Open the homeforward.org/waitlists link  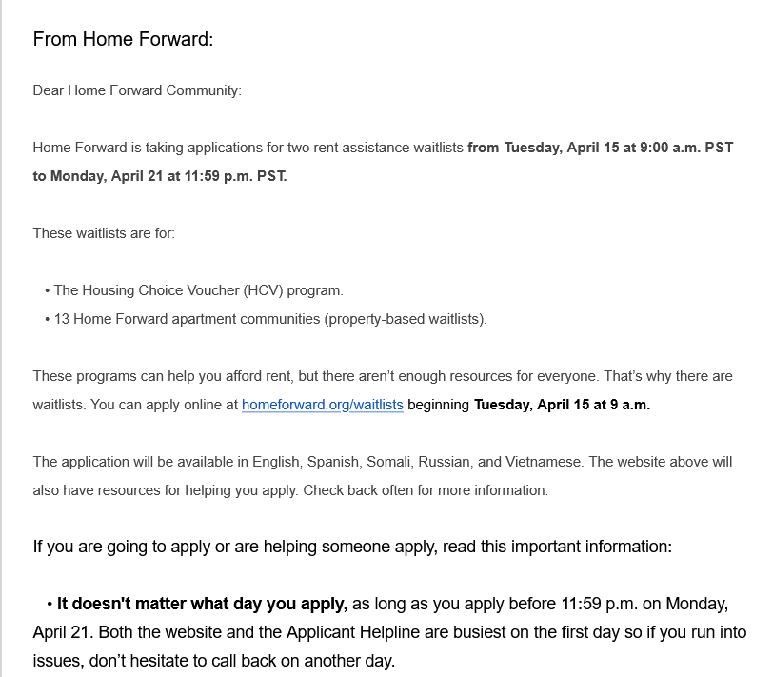coord(322,405)
